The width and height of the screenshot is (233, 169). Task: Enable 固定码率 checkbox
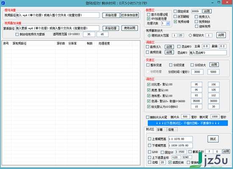pyautogui.click(x=175, y=11)
